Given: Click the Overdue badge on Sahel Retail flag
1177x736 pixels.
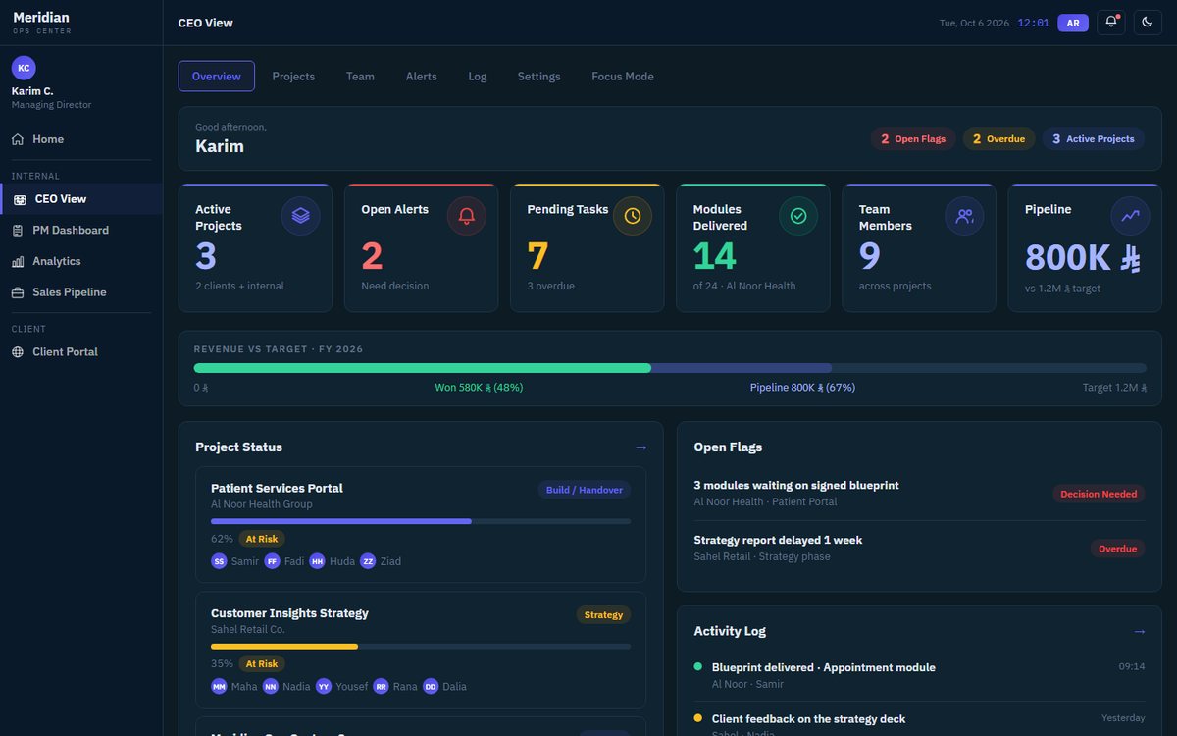Looking at the screenshot, I should (1118, 549).
